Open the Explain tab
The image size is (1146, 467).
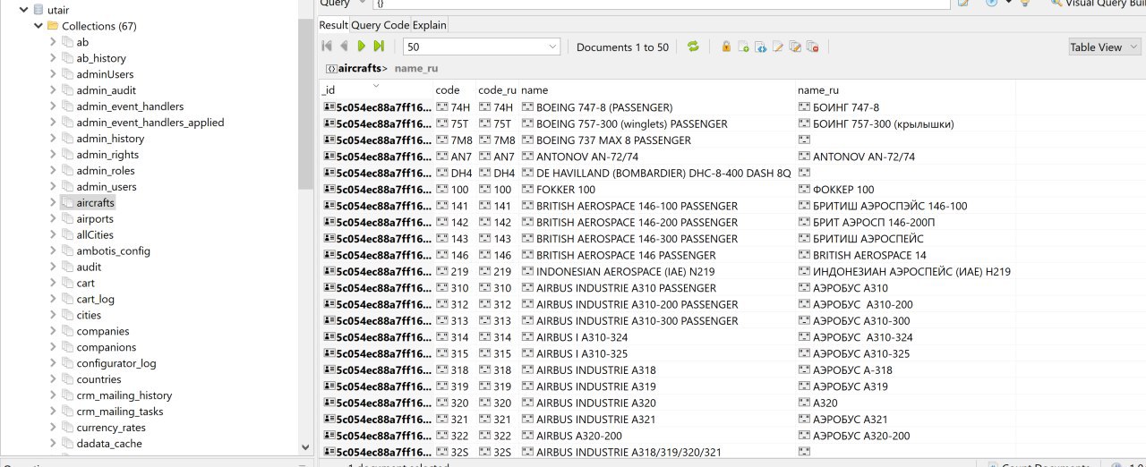[430, 25]
